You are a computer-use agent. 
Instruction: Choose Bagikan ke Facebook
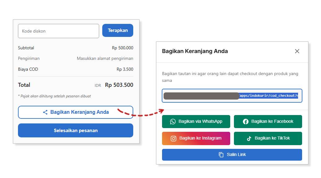click(x=268, y=122)
